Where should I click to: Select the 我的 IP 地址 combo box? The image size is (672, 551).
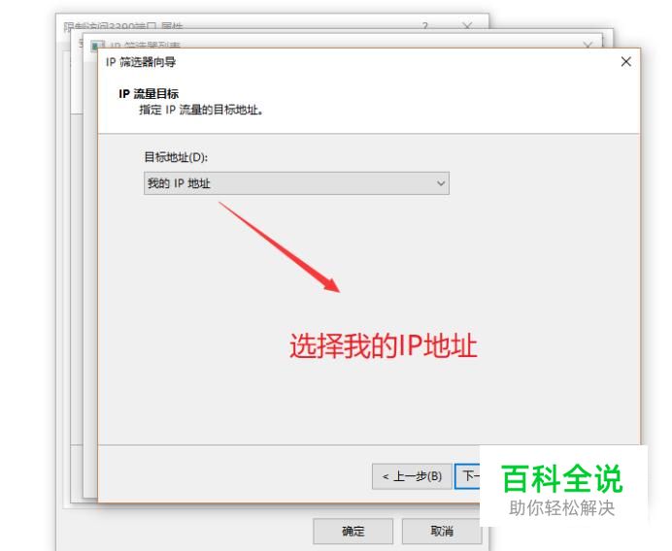tap(296, 183)
